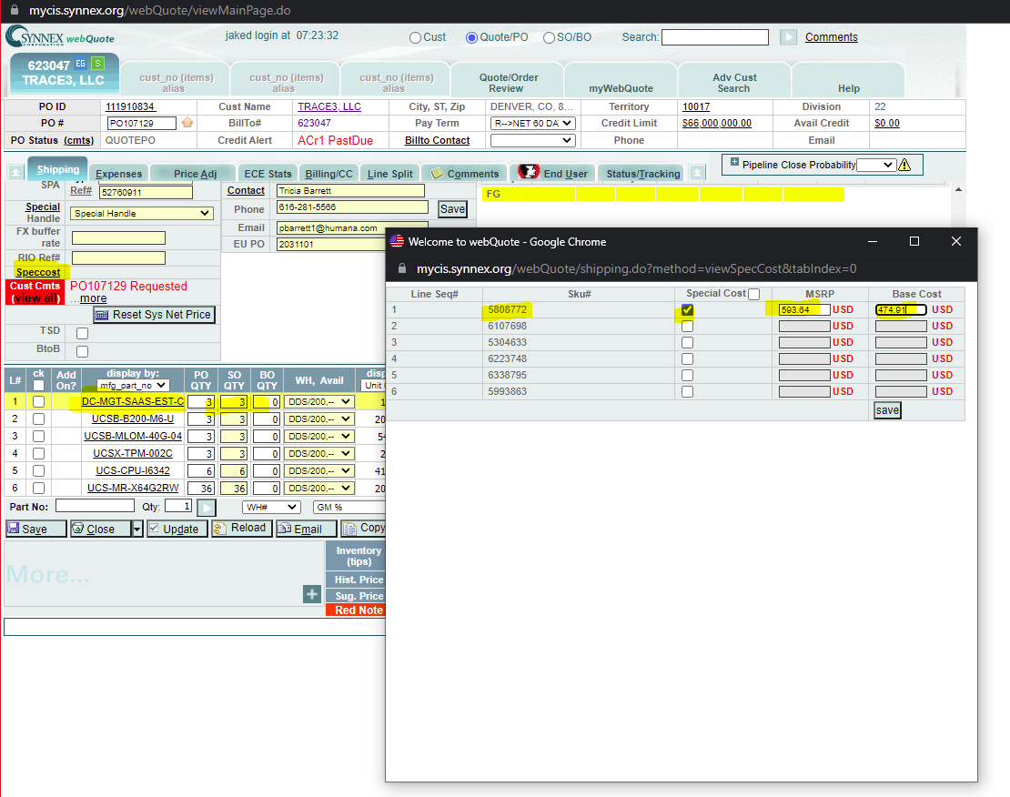The image size is (1010, 797).
Task: Select the SO/BO radio button
Action: coord(549,38)
